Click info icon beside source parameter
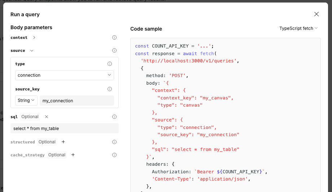Screen dimensions: 332x192 coord(114,51)
